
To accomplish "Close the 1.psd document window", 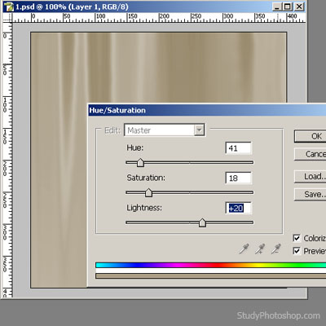I will click(299, 7).
